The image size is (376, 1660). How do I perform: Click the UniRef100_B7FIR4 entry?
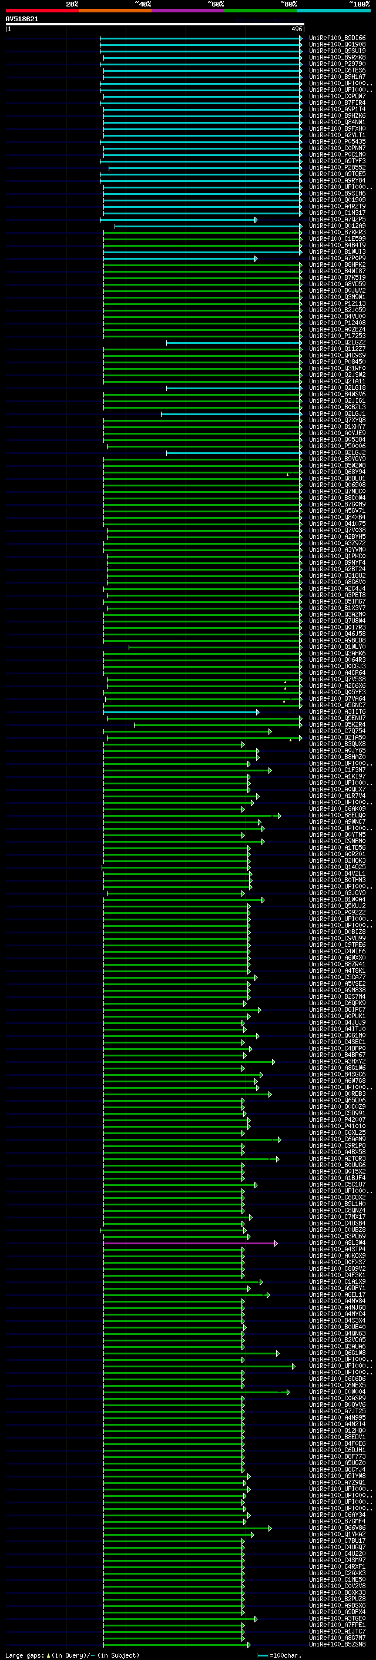337,102
